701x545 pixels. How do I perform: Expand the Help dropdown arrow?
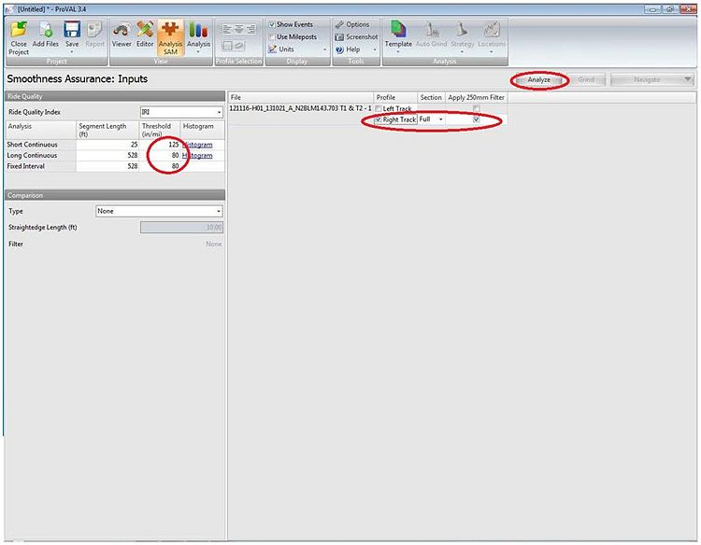coord(375,49)
